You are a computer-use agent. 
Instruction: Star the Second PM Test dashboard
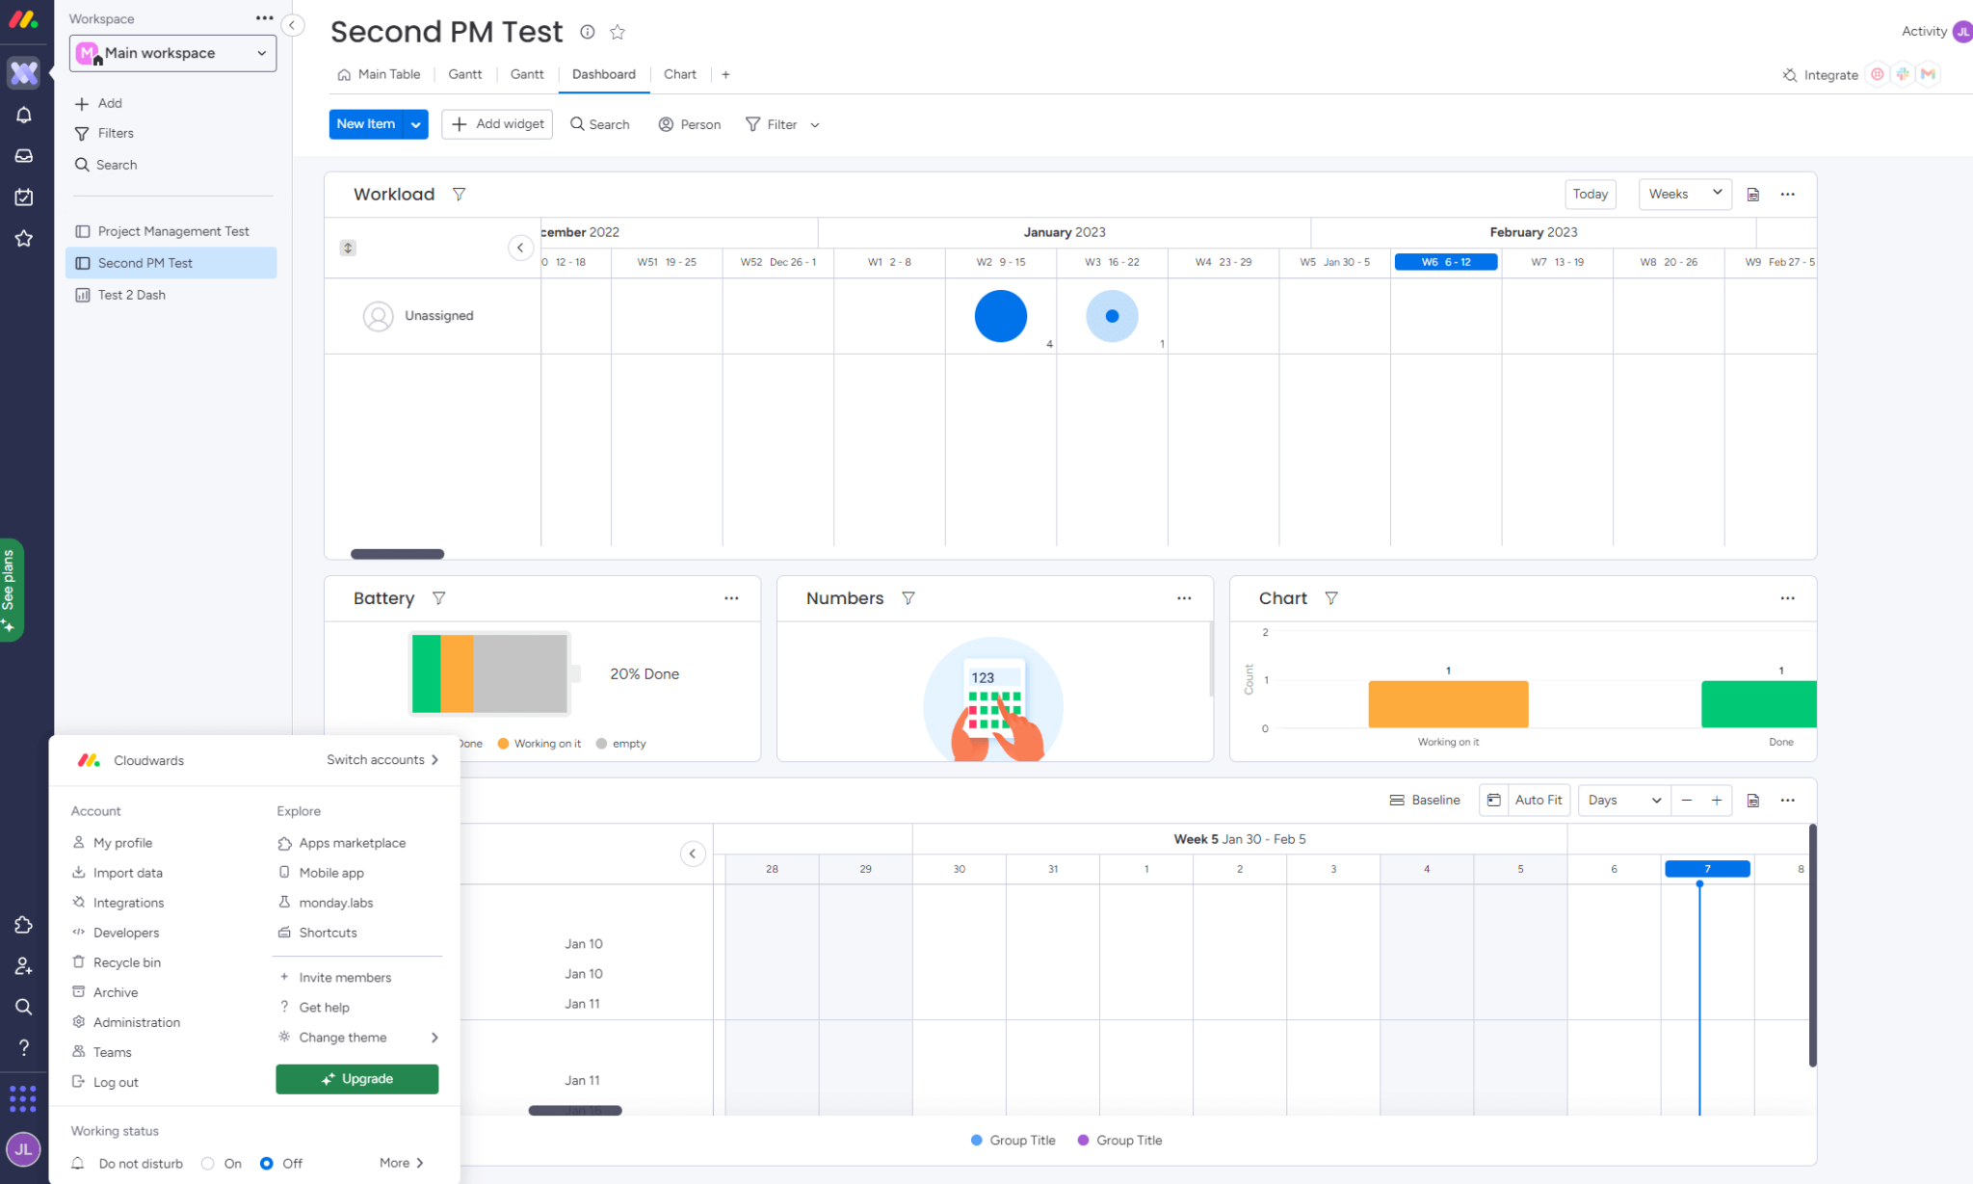[x=618, y=32]
